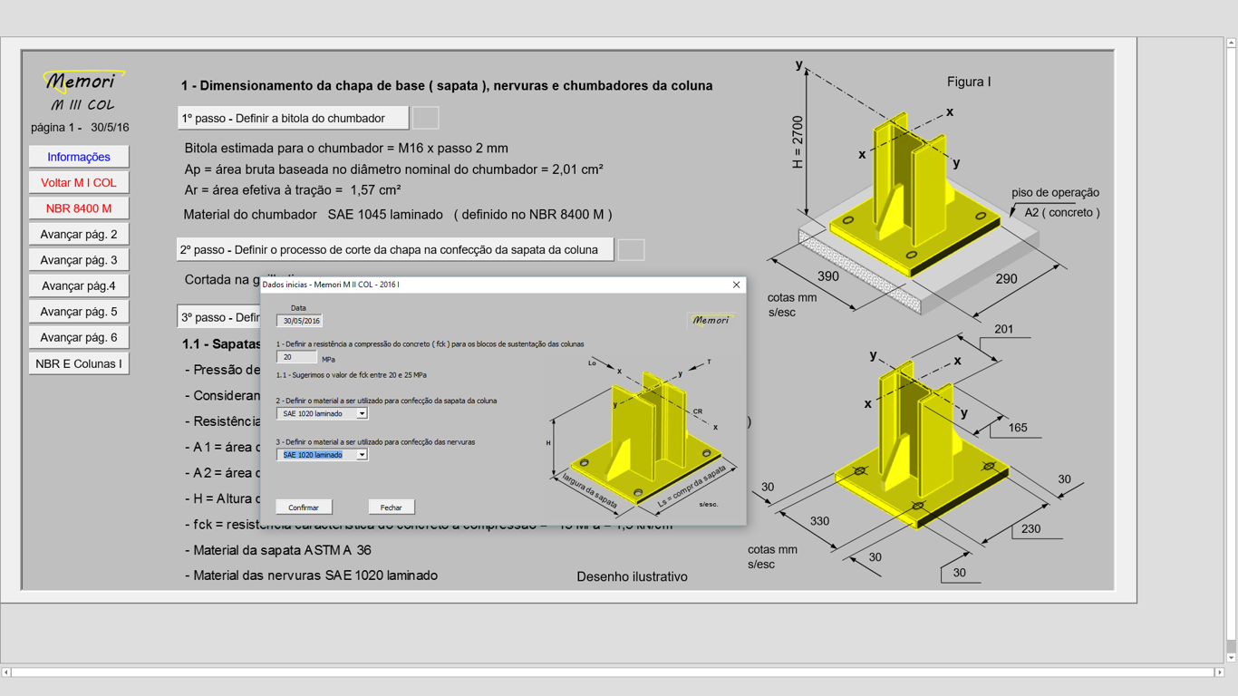This screenshot has width=1238, height=696.
Task: Click the 290 dimension in the upper drawing
Action: point(1006,279)
